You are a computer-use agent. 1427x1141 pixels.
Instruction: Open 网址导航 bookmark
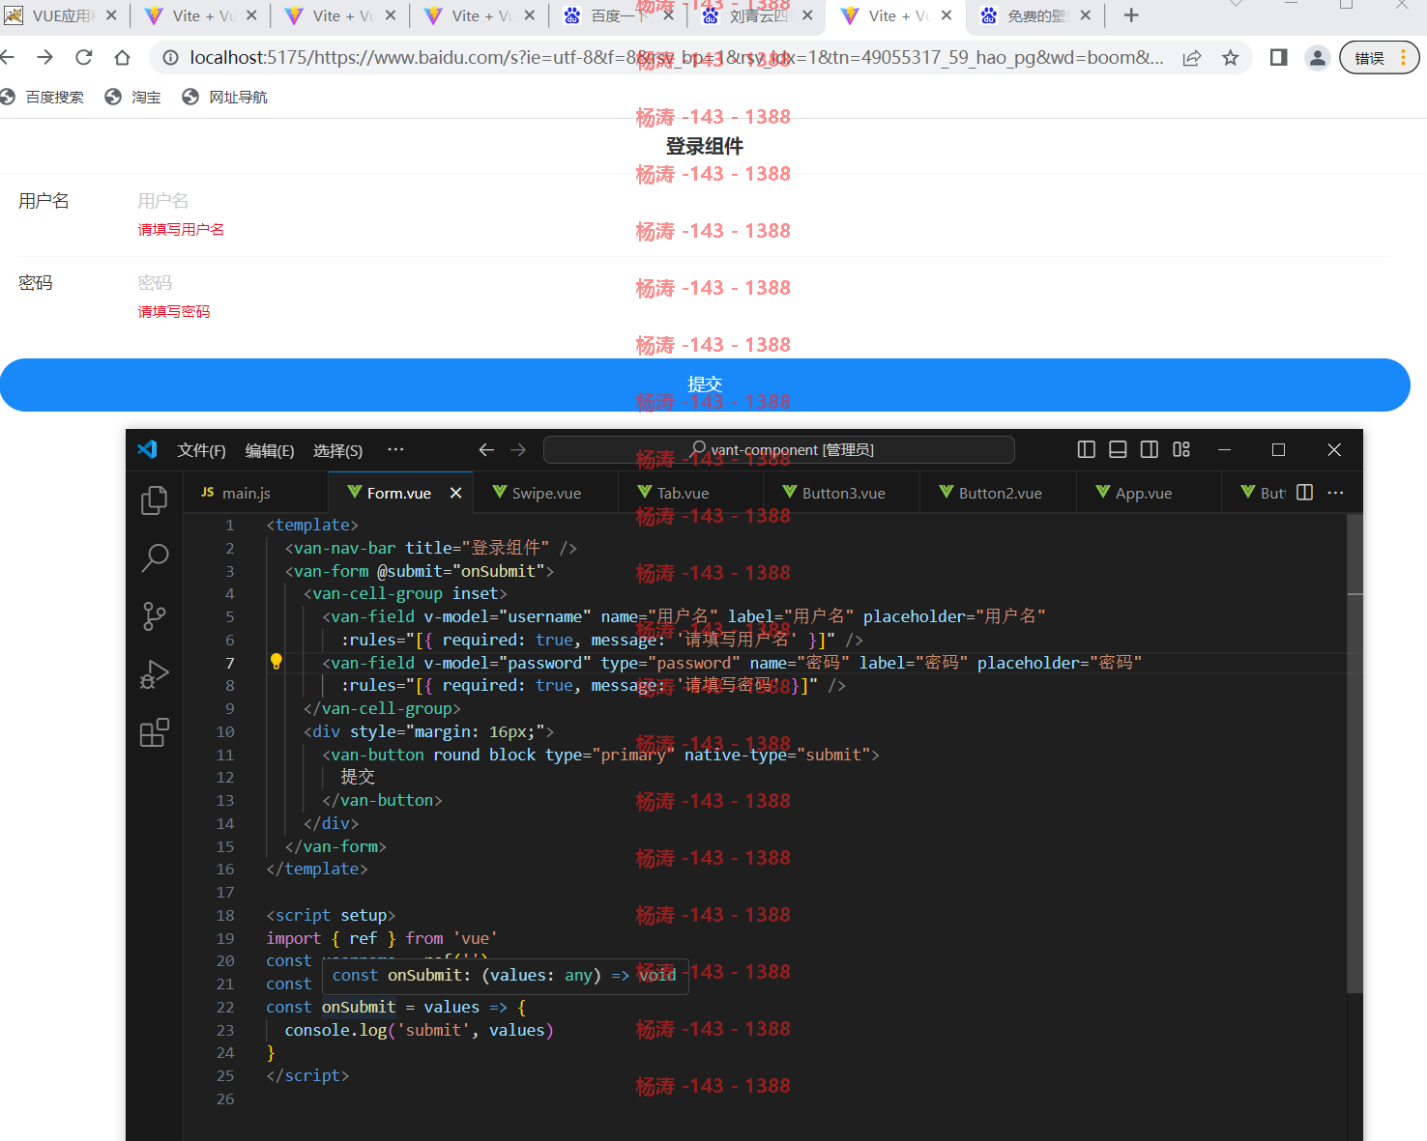click(x=225, y=98)
